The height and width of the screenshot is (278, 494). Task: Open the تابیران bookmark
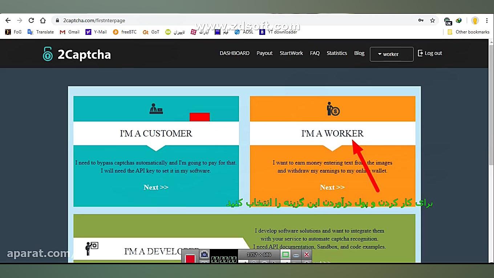point(175,32)
